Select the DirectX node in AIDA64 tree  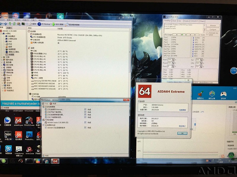pos(8,75)
